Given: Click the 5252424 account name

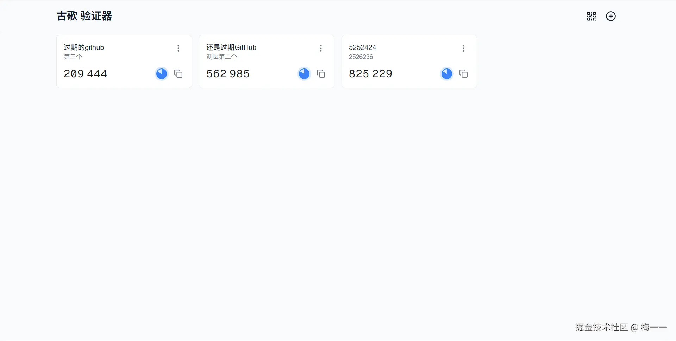Looking at the screenshot, I should tap(362, 47).
